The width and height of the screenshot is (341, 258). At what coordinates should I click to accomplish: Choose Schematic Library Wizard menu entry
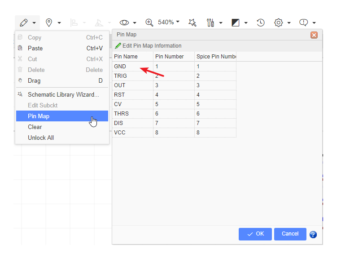click(63, 94)
